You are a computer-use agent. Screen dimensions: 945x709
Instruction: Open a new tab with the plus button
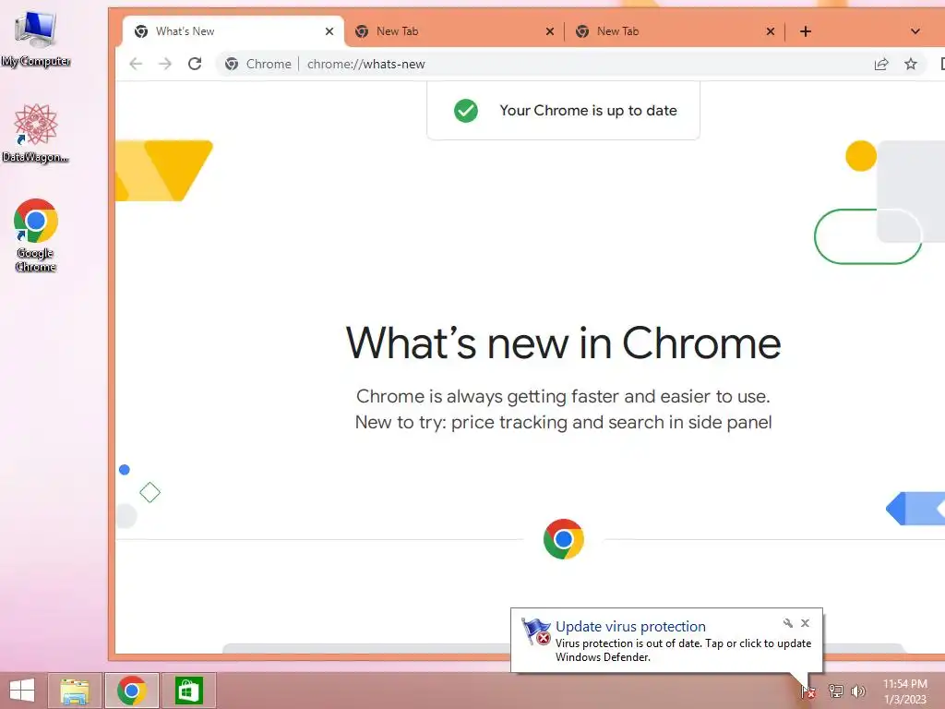coord(806,31)
